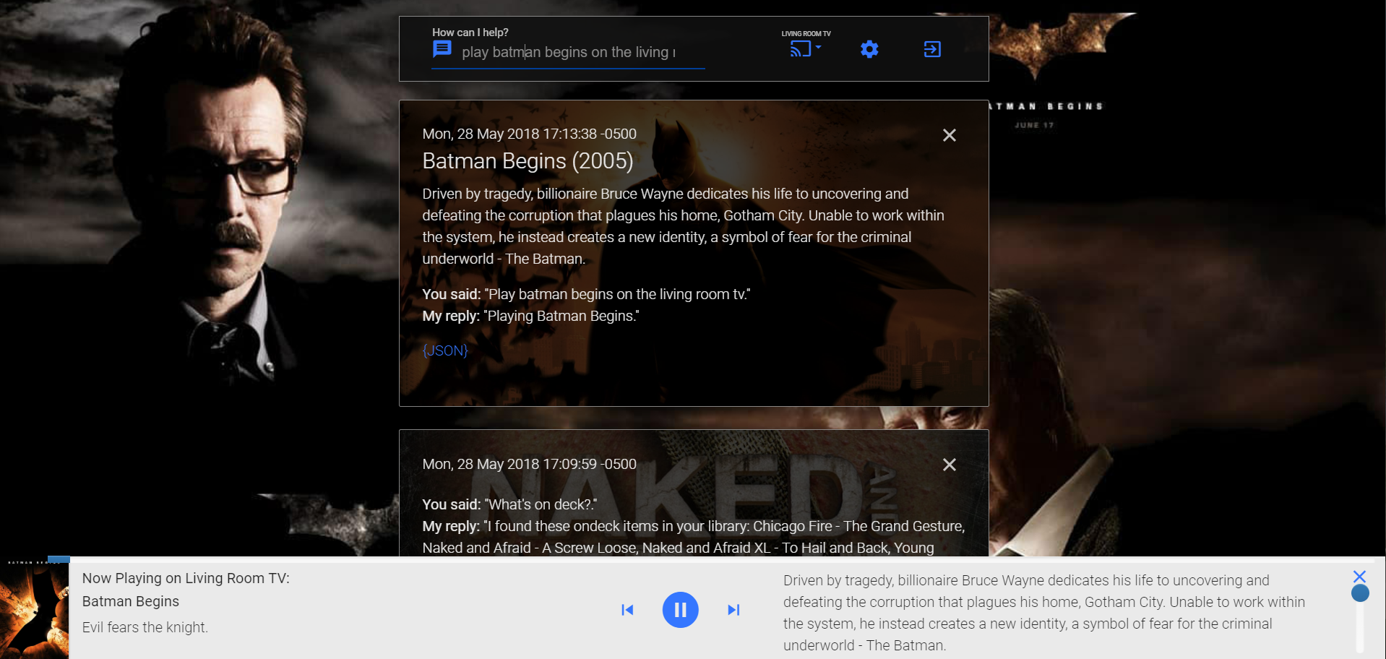Screen dimensions: 1386x659
Task: Click the 'Playing Batman Begins.' reply text
Action: pos(561,316)
